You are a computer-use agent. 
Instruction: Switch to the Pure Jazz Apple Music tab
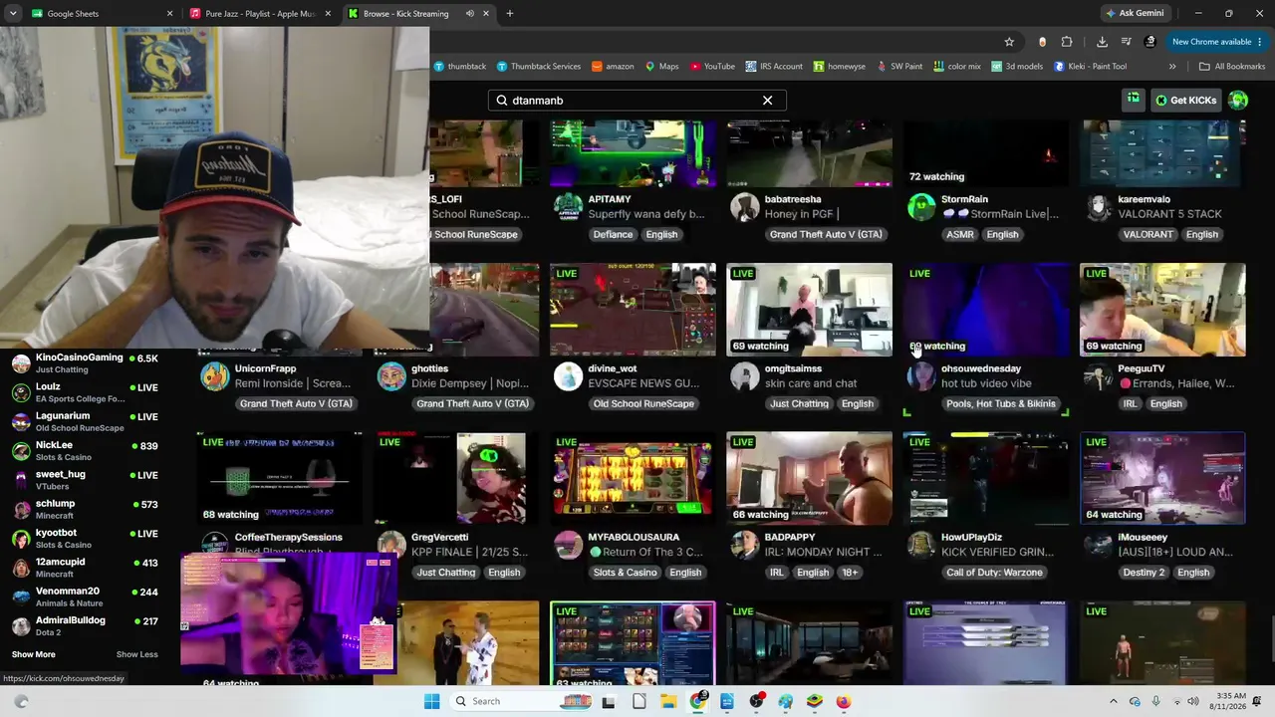[x=261, y=14]
